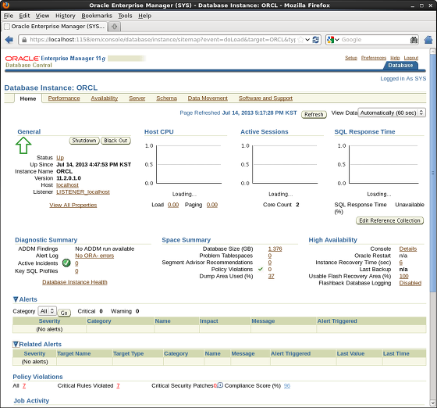Viewport: 437px width, 408px height.
Task: Click the Firefox home icon
Action: click(x=428, y=40)
